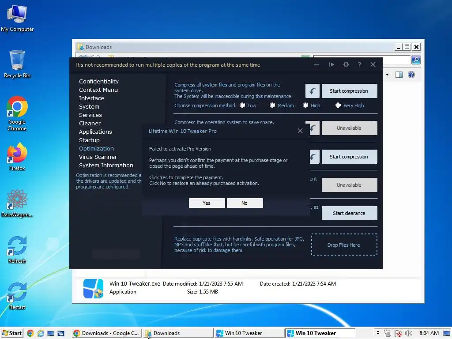452x339 pixels.
Task: Click the Start clearance button
Action: click(x=349, y=213)
